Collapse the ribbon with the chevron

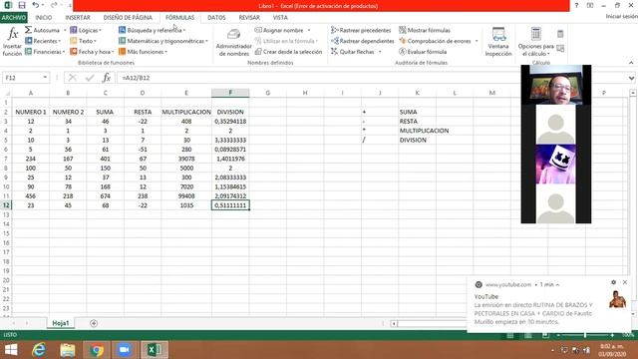631,63
